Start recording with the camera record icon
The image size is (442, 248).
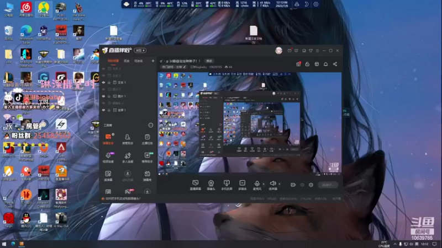(293, 185)
